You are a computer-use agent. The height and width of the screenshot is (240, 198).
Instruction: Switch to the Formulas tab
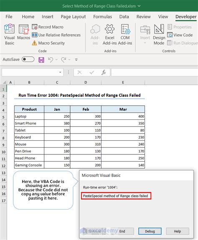coord(103,17)
